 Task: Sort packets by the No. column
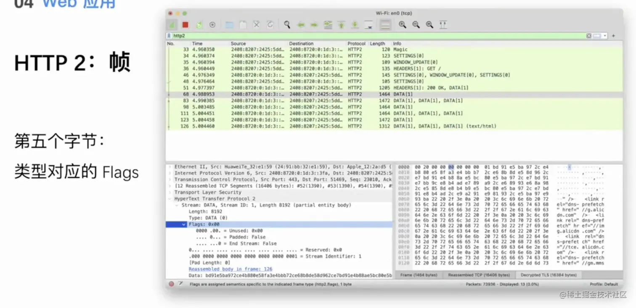pos(170,43)
